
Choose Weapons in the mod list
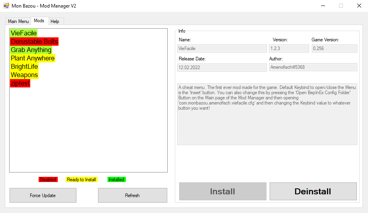point(24,75)
